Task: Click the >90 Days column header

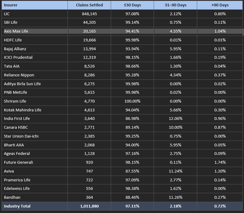Action: pos(220,5)
